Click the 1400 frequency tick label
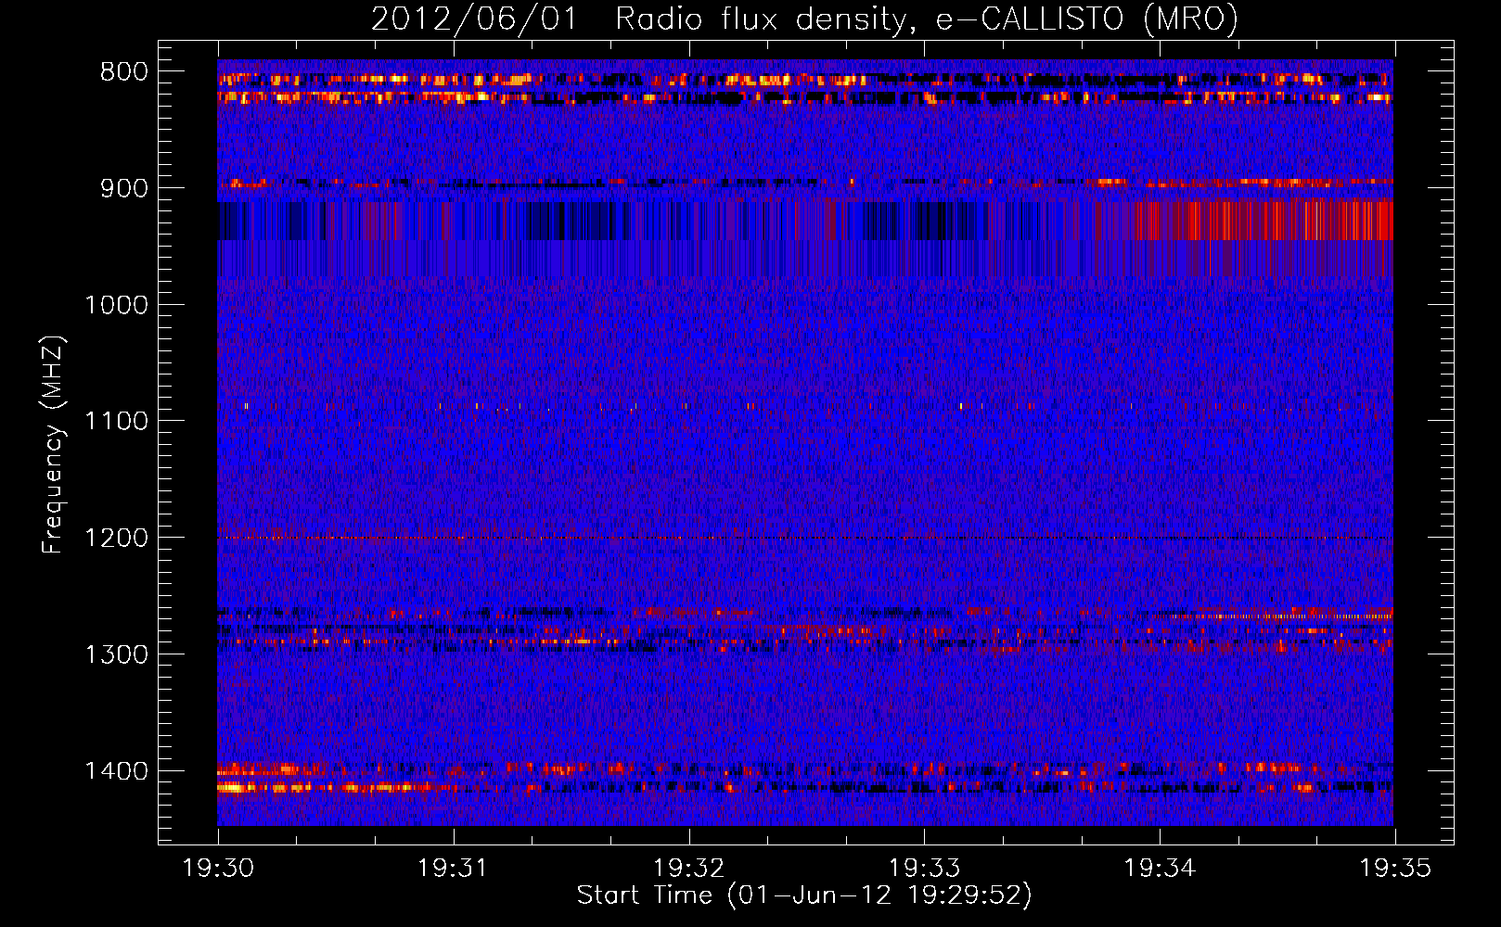 coord(116,771)
